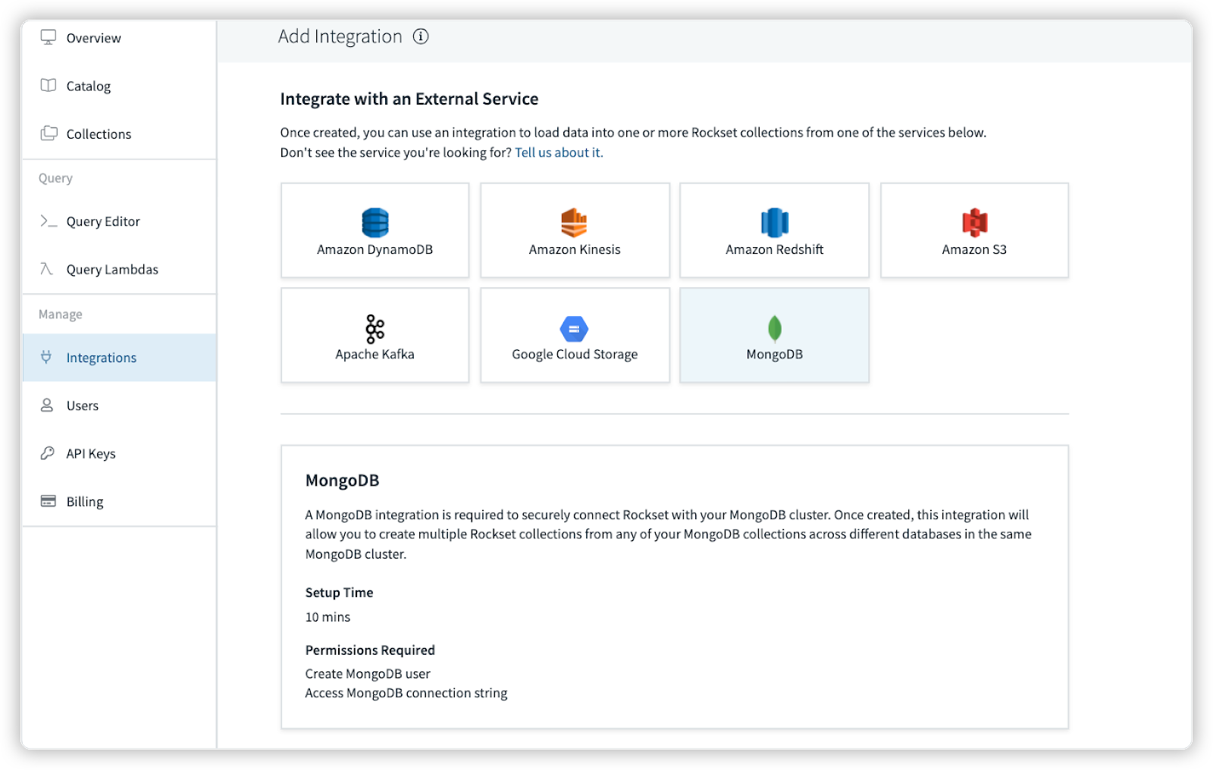The width and height of the screenshot is (1213, 770).
Task: Open the Users management page
Action: (x=82, y=405)
